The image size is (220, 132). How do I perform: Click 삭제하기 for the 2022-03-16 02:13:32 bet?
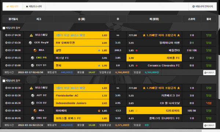point(209,125)
